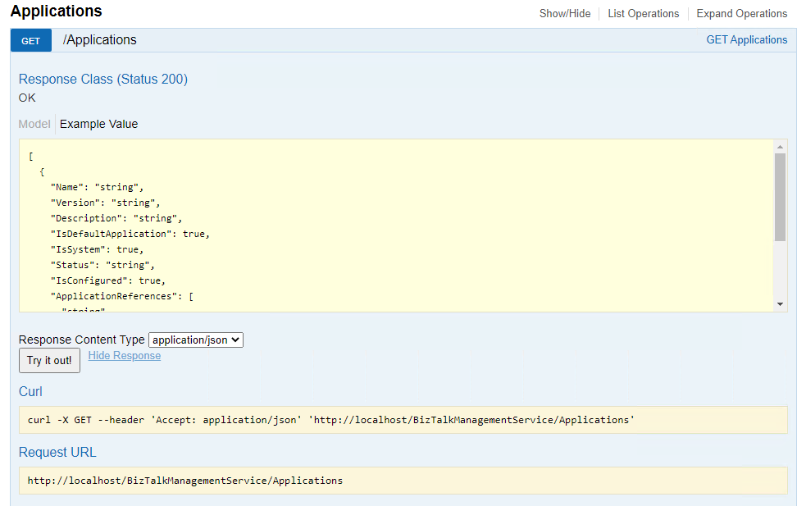Click the Curl section heading
The width and height of the screenshot is (806, 506).
(x=30, y=392)
